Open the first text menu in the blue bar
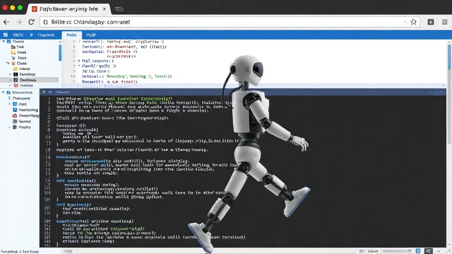Screen dimensions: 452x254 [x=18, y=34]
